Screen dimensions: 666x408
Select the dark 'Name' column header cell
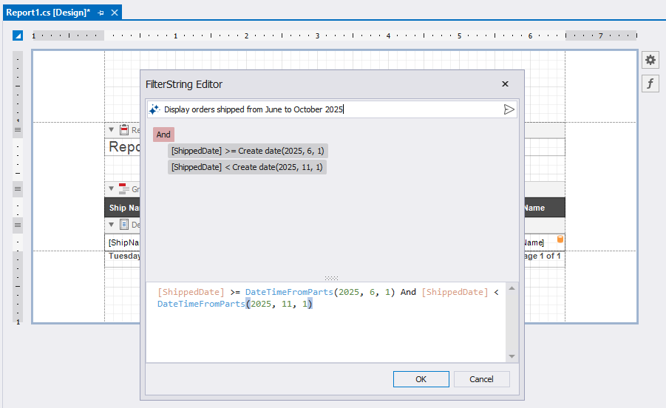pyautogui.click(x=545, y=208)
